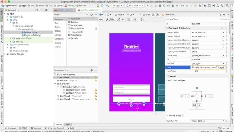Open the Profiler gauge icon in the toolbar
The width and height of the screenshot is (234, 132).
tap(169, 5)
